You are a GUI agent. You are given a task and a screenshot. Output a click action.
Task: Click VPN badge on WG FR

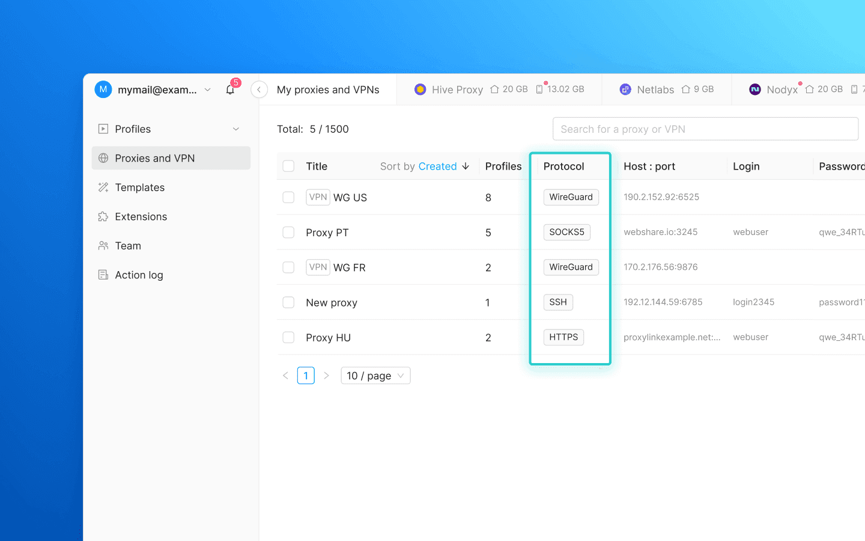(x=318, y=267)
